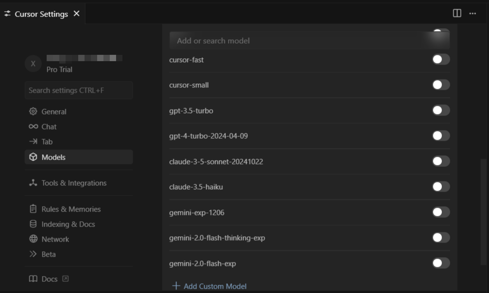The image size is (489, 293).
Task: Click the cursor-fast model name
Action: pos(186,60)
